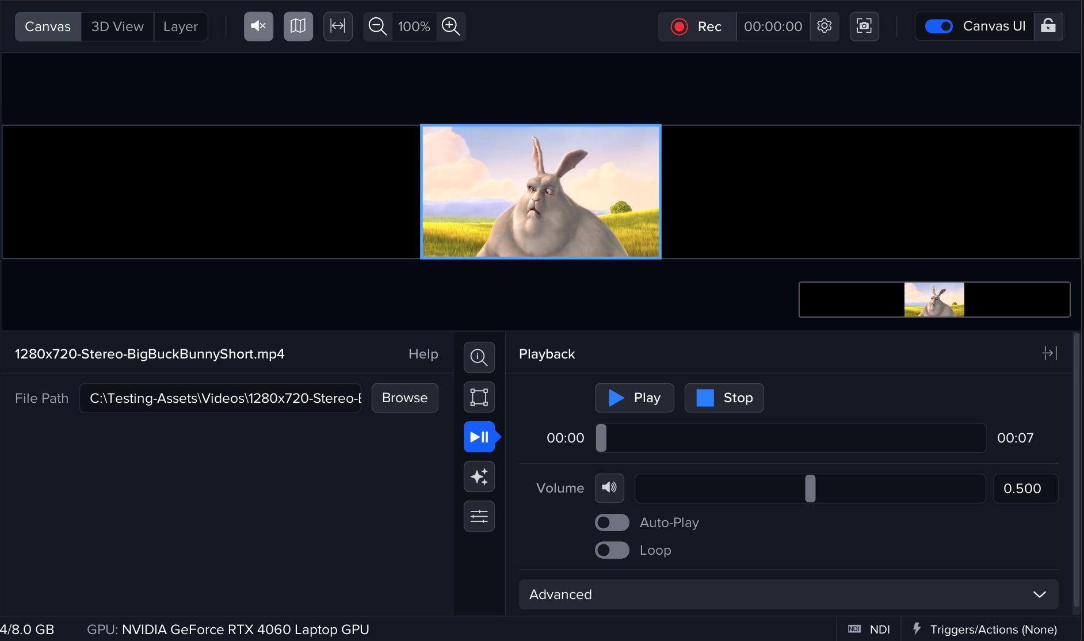Screen dimensions: 1084x641
Task: Click the mute audio speaker icon in toolbar
Action: [x=258, y=26]
